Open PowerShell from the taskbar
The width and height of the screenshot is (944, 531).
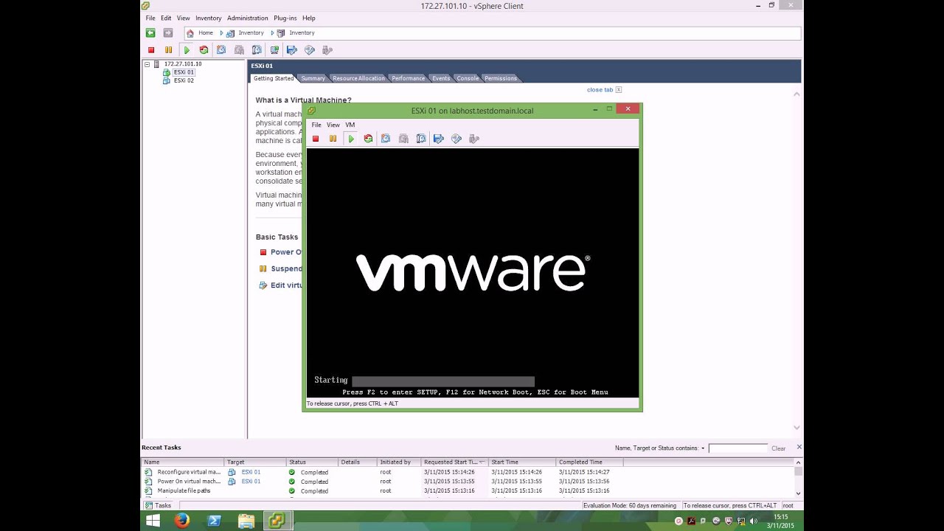215,521
